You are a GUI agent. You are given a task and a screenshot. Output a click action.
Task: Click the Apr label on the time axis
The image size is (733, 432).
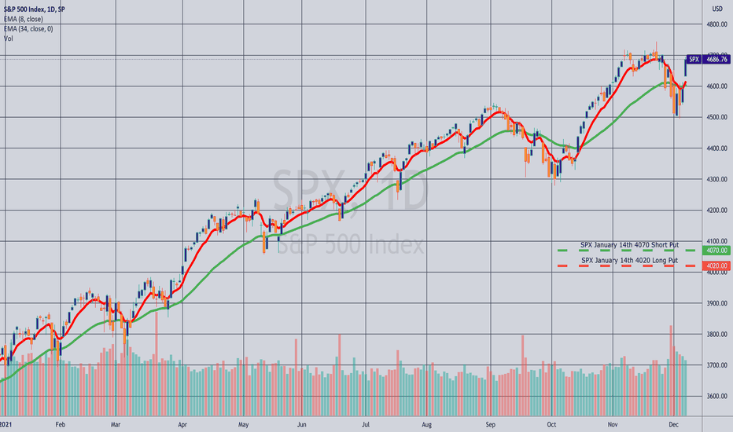pyautogui.click(x=182, y=424)
